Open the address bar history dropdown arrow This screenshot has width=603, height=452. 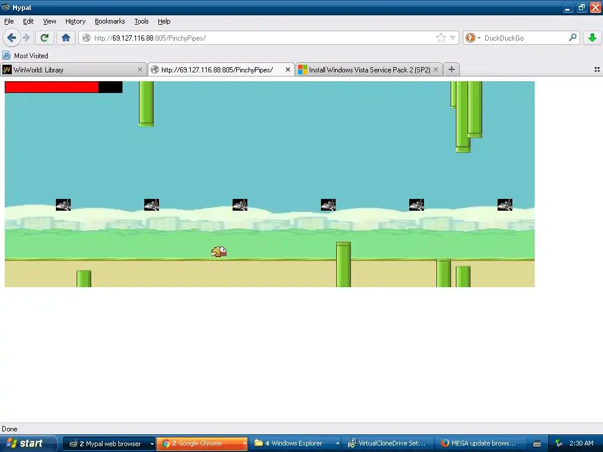tap(453, 38)
